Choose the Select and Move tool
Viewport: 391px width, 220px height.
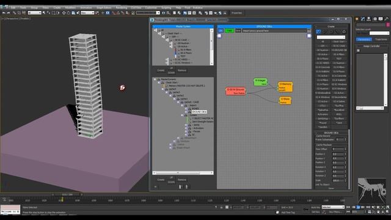point(64,13)
